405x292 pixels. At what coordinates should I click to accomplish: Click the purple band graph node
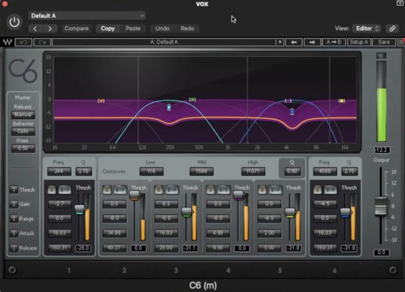(288, 101)
